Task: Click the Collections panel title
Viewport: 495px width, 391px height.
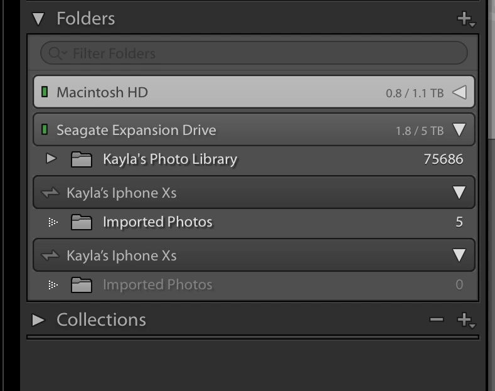Action: [102, 319]
